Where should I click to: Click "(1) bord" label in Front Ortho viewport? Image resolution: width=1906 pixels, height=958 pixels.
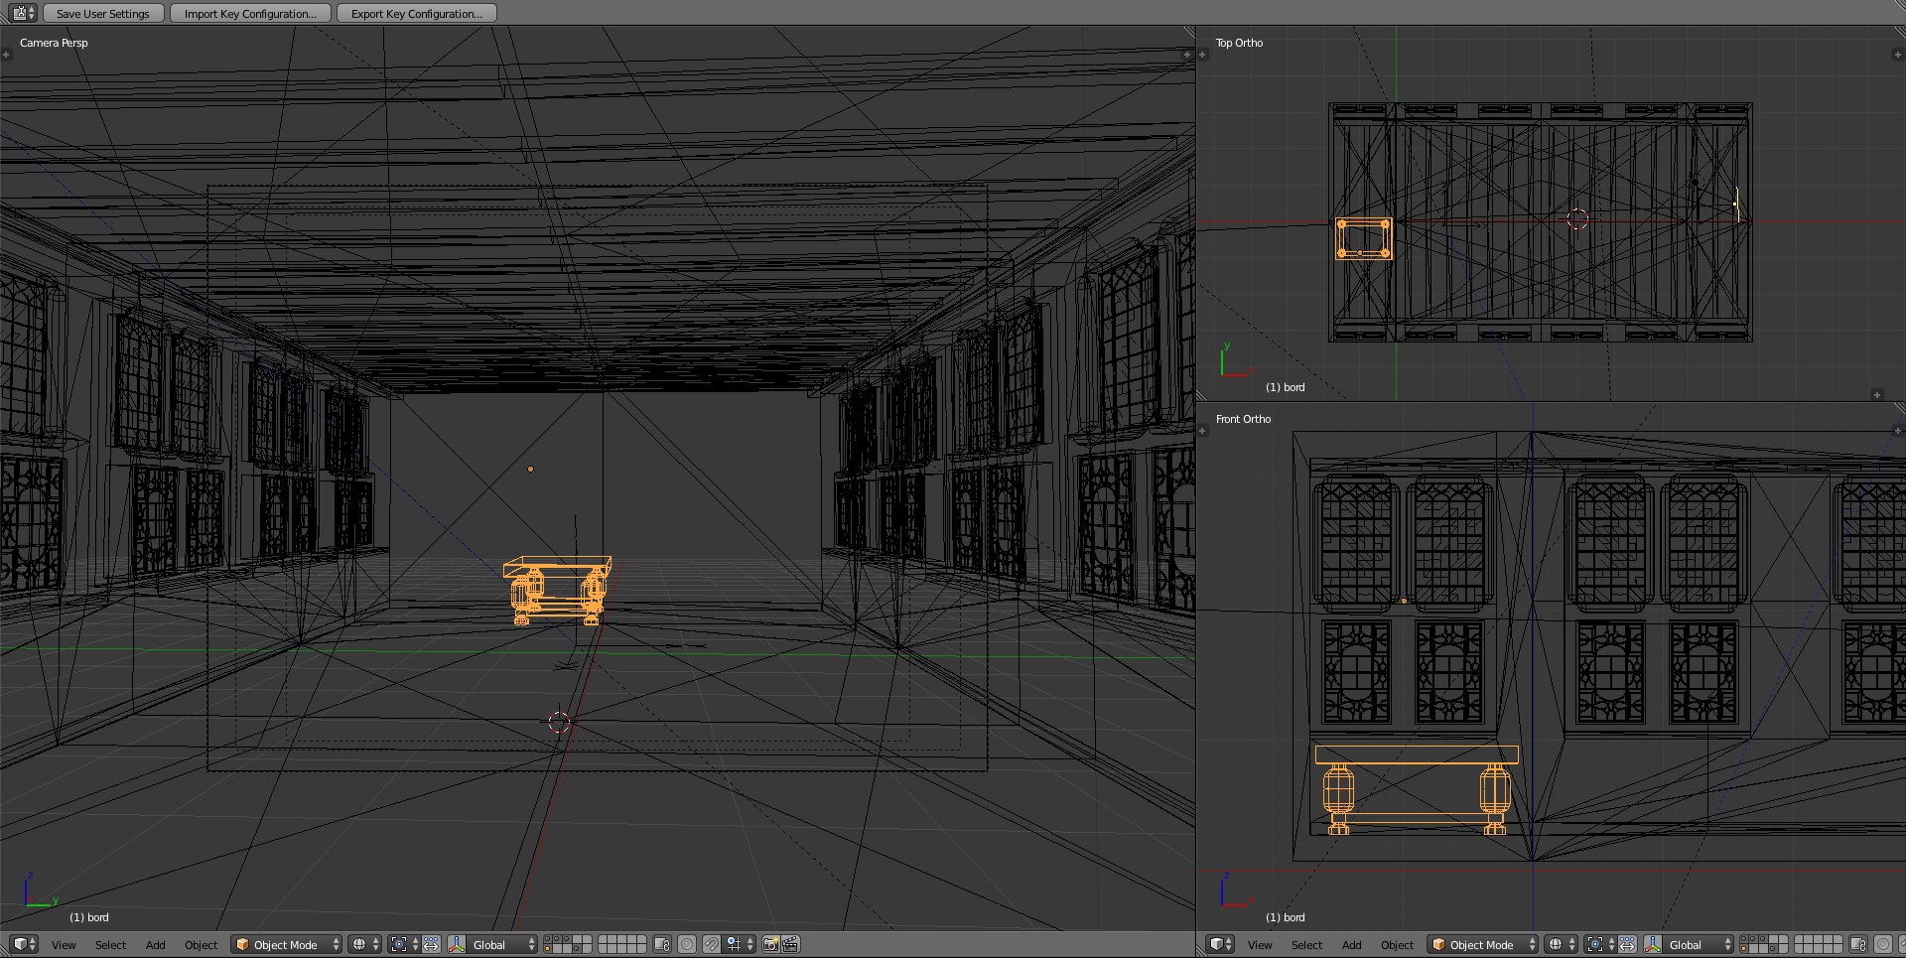pyautogui.click(x=1286, y=917)
